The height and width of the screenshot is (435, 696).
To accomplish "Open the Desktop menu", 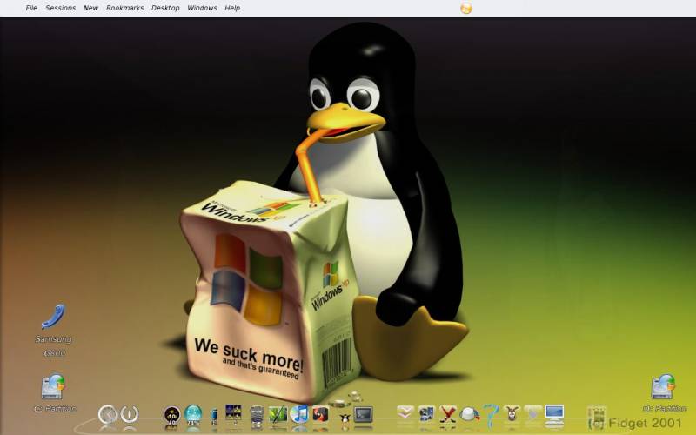I will (165, 8).
